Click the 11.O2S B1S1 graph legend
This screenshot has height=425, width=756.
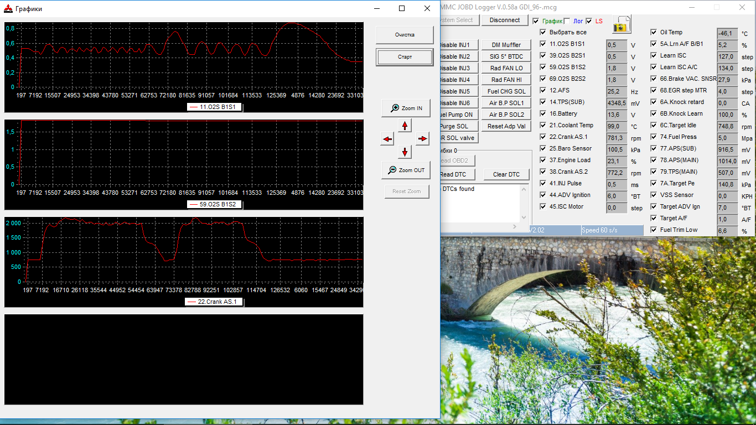(214, 107)
